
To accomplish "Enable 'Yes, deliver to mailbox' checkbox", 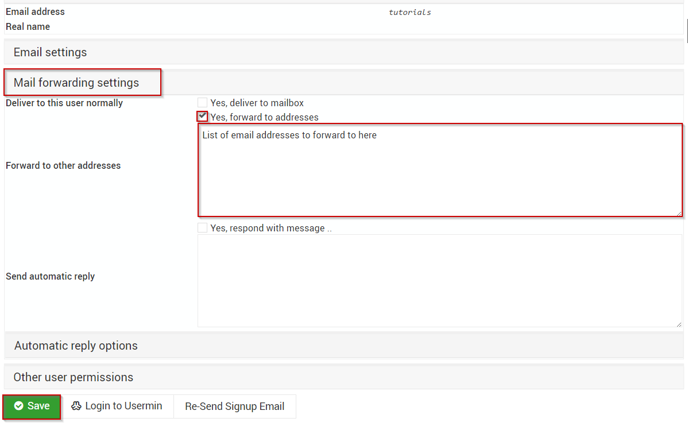I will pyautogui.click(x=202, y=103).
